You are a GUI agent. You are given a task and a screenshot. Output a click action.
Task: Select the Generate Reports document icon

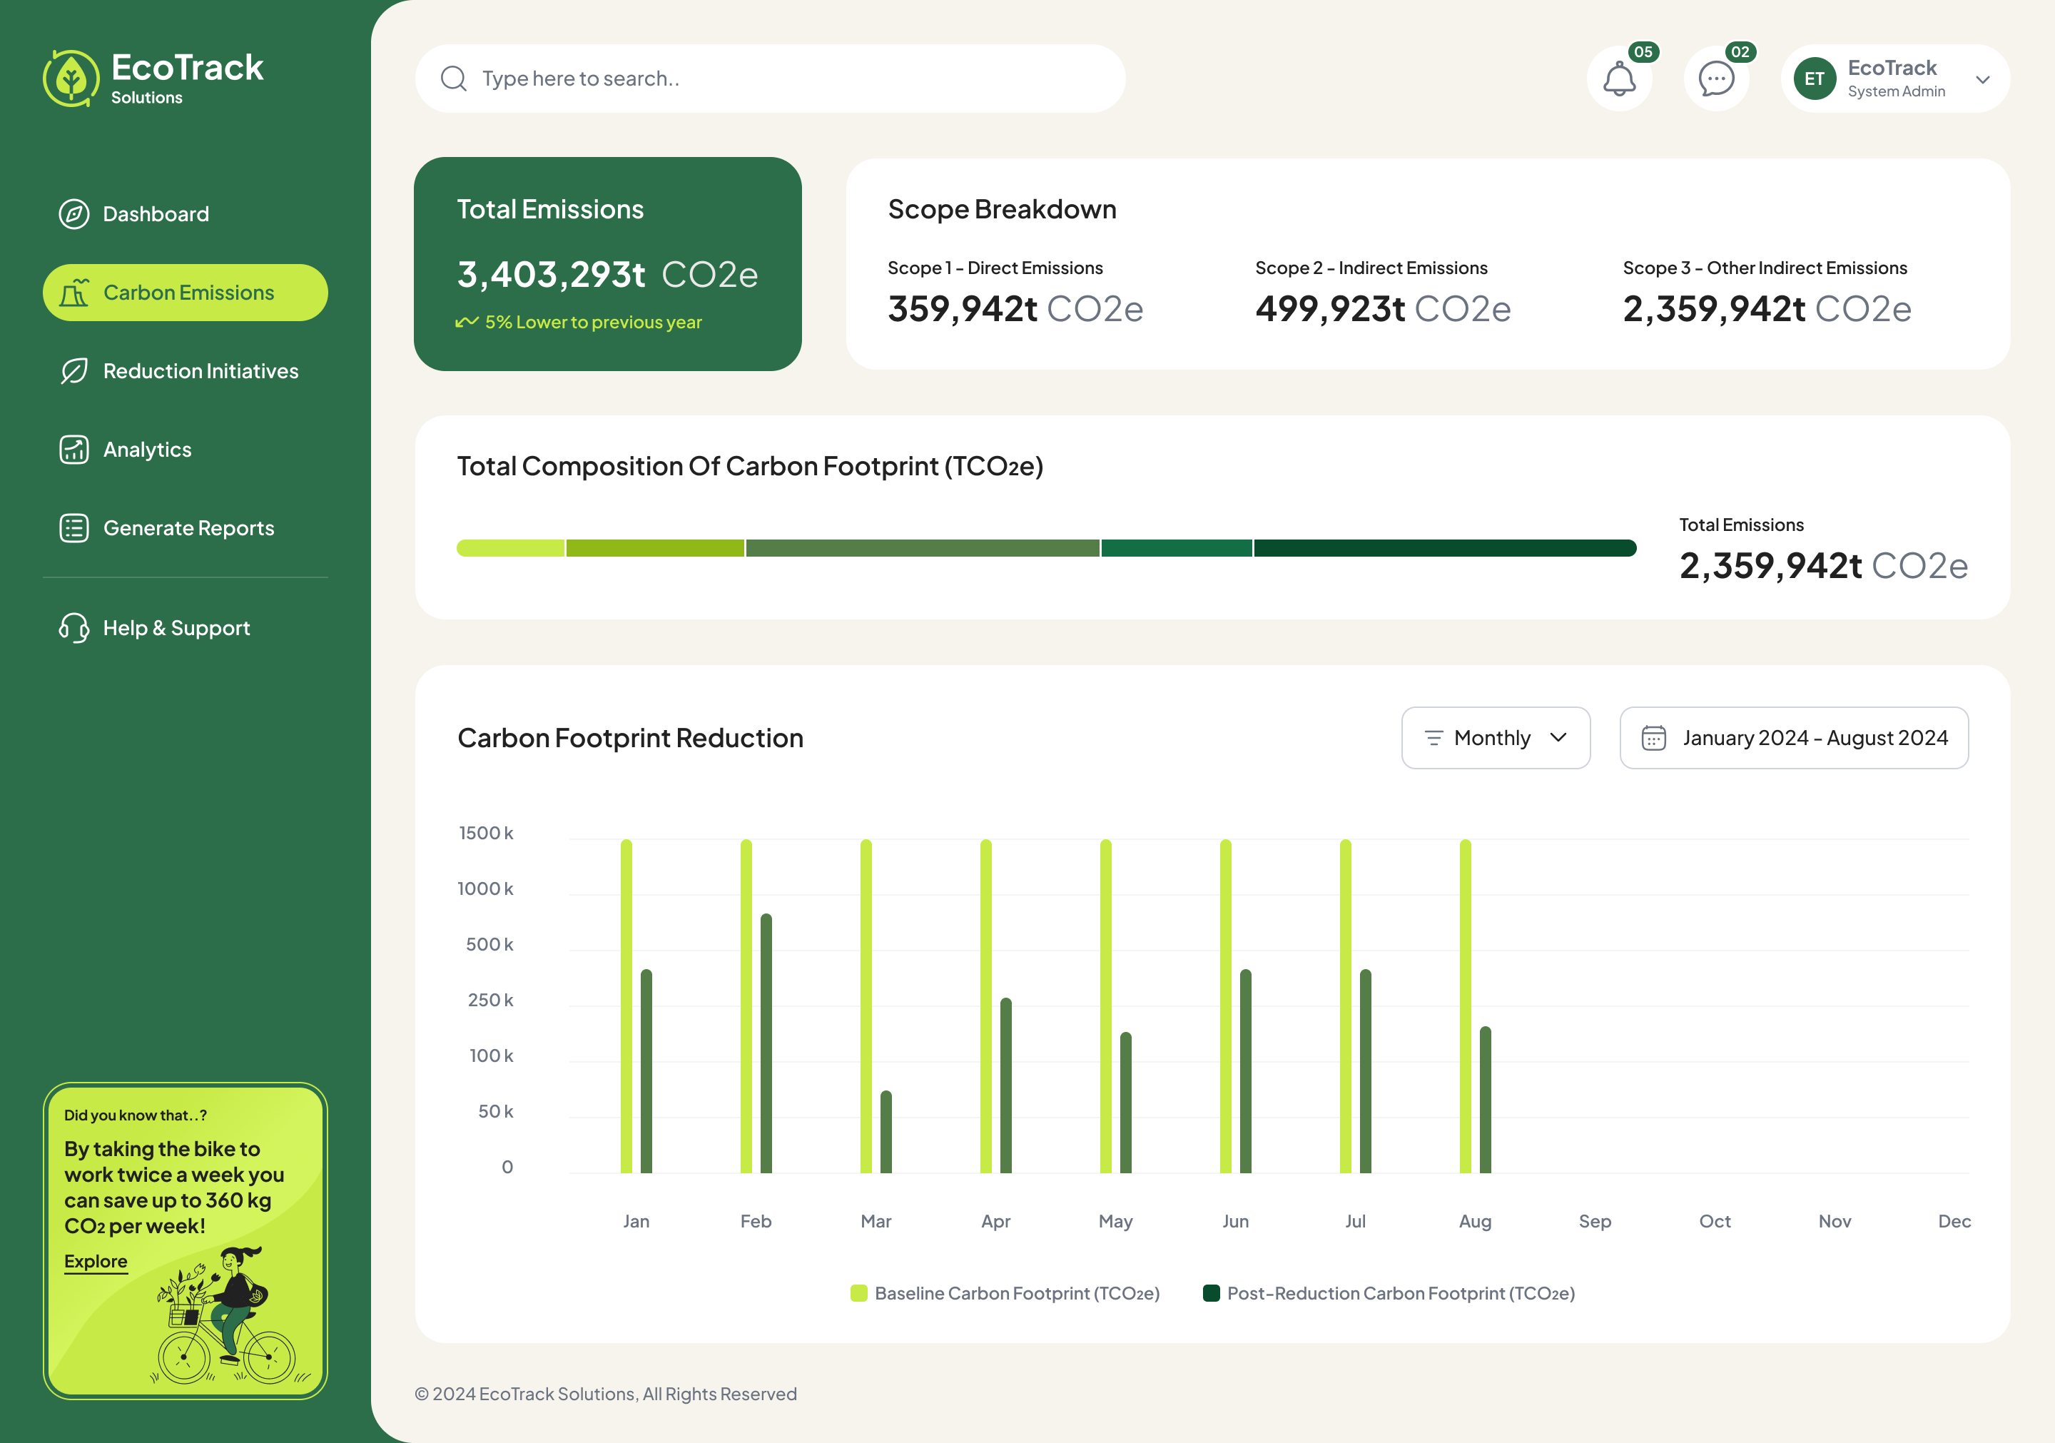[73, 528]
